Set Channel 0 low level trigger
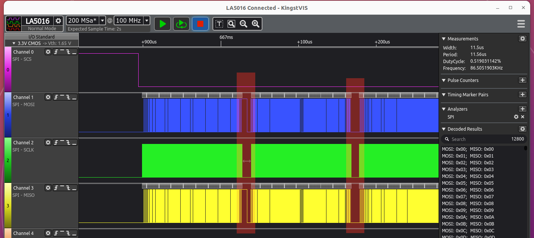The height and width of the screenshot is (238, 534). click(74, 52)
